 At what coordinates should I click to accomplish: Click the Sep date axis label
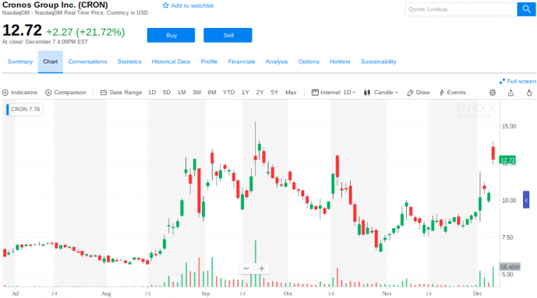(x=206, y=294)
